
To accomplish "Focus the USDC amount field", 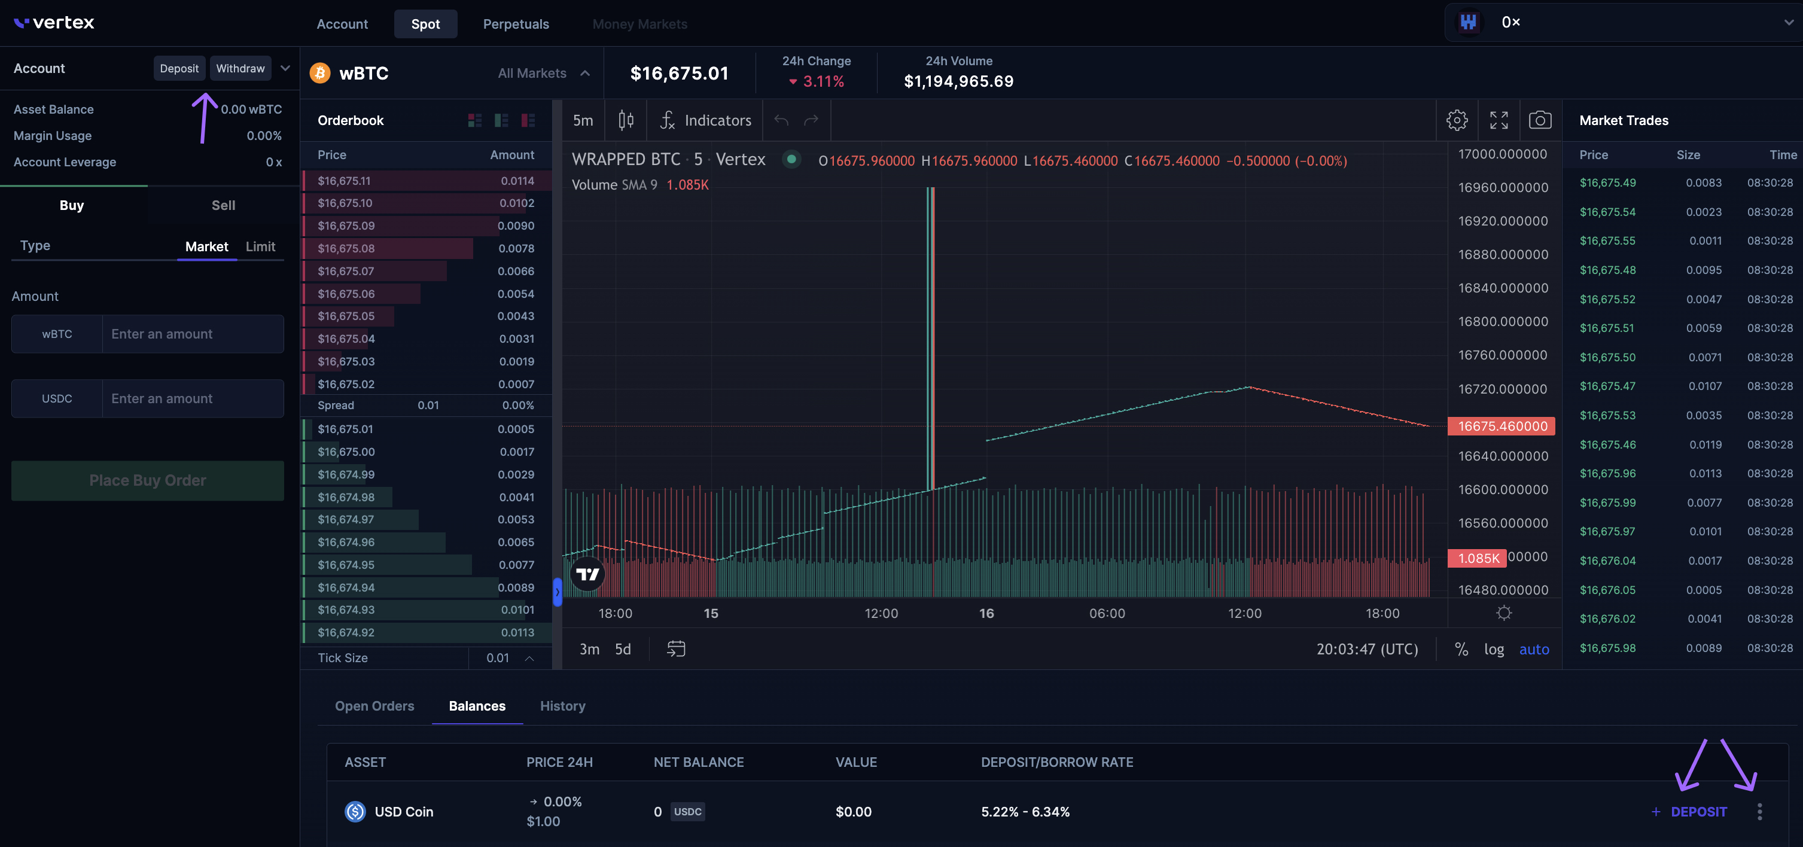I will (193, 398).
